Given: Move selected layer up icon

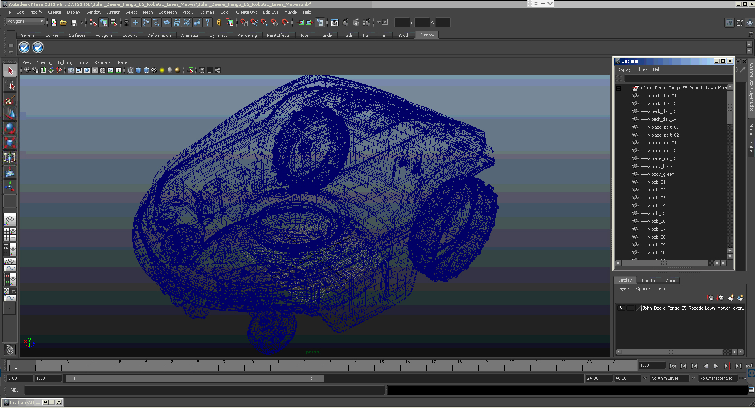Looking at the screenshot, I should pos(710,298).
